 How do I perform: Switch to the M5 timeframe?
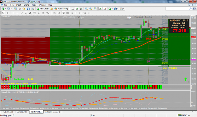(x=59, y=13)
